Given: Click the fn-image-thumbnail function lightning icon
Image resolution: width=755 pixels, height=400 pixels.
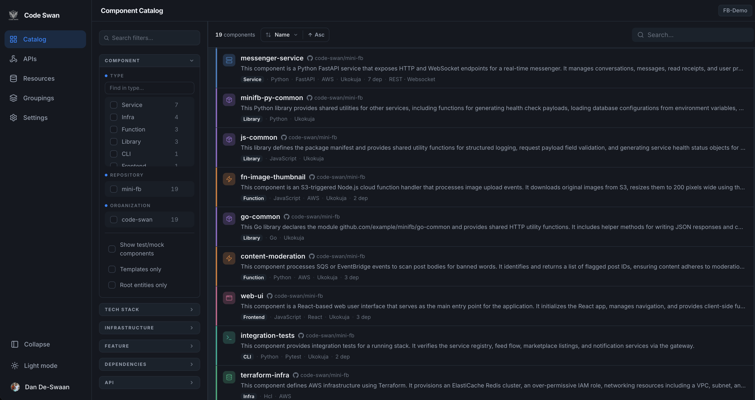Looking at the screenshot, I should coord(229,179).
